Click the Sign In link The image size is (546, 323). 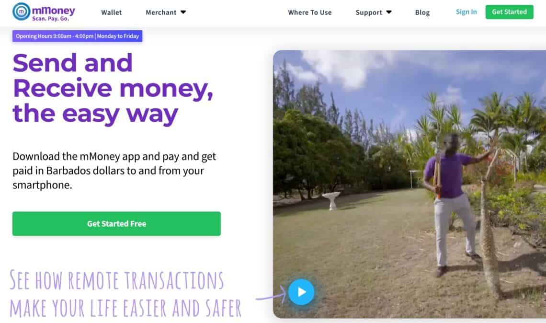(x=466, y=12)
